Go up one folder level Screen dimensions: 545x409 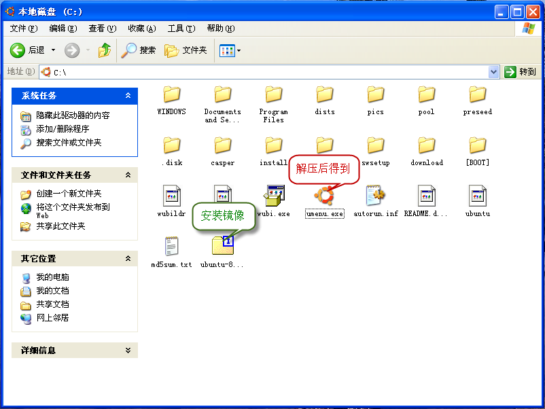tap(104, 50)
